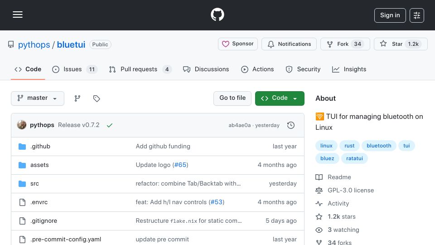The width and height of the screenshot is (435, 245).
Task: View tags via the tag icon
Action: [97, 98]
